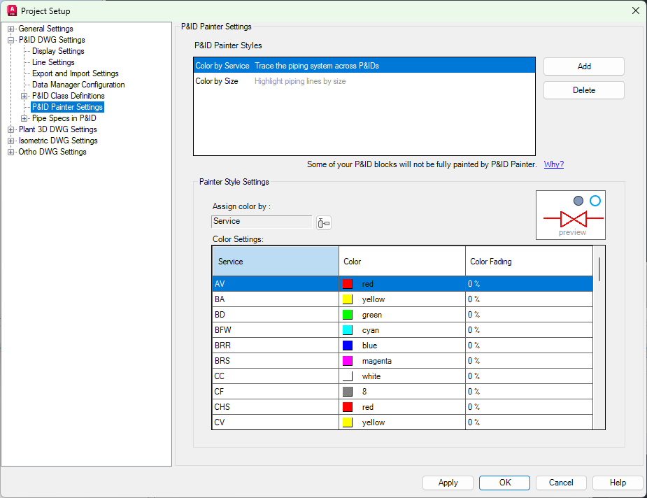Select the BFW service cell
Image resolution: width=647 pixels, height=498 pixels.
pyautogui.click(x=276, y=330)
